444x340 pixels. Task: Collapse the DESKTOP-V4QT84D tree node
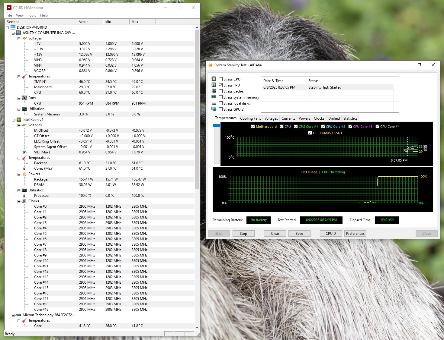(8, 28)
